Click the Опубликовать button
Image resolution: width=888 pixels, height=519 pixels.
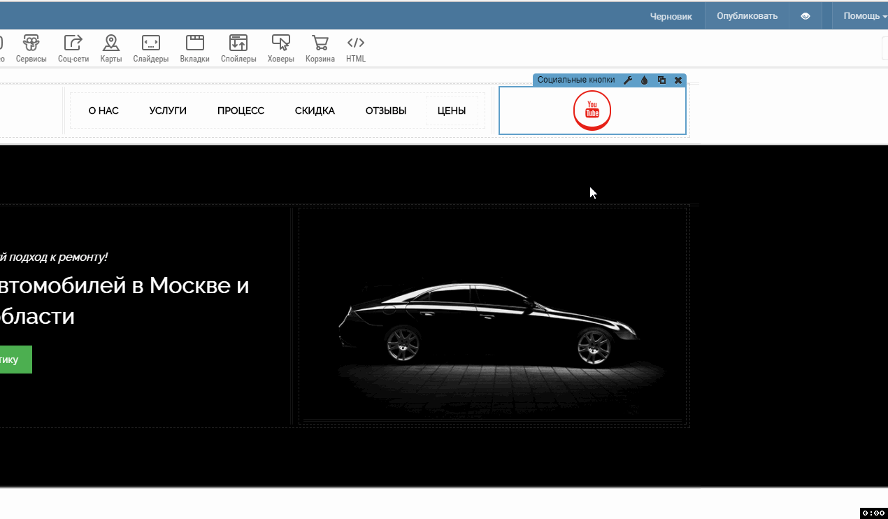(747, 16)
